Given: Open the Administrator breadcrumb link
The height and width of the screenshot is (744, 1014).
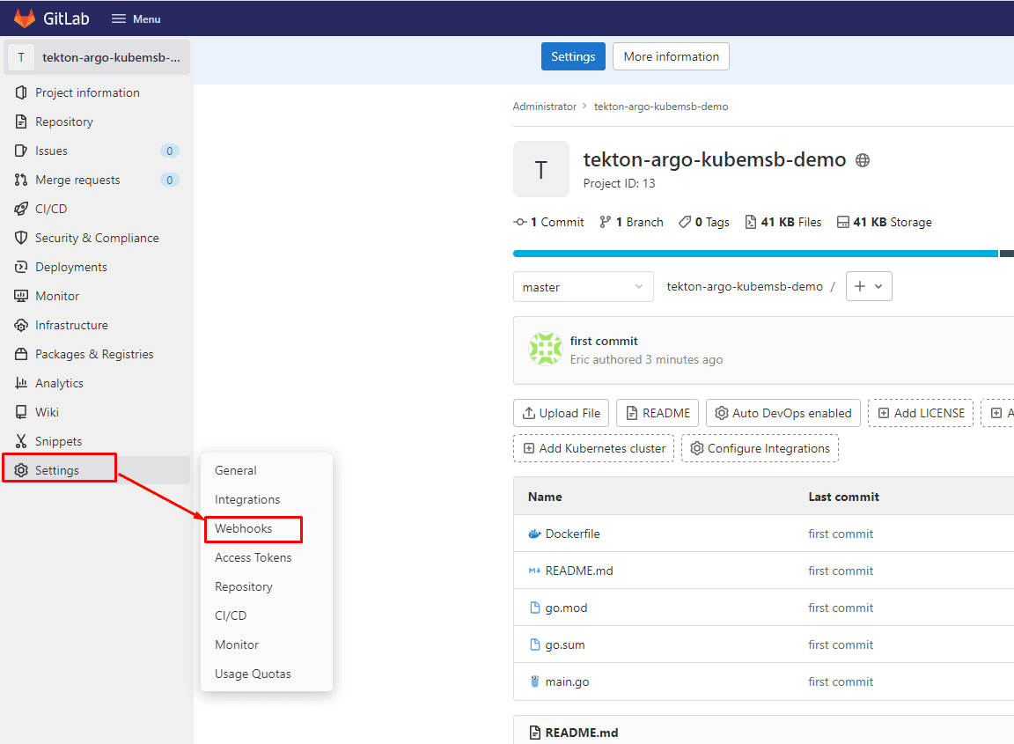Looking at the screenshot, I should tap(545, 107).
